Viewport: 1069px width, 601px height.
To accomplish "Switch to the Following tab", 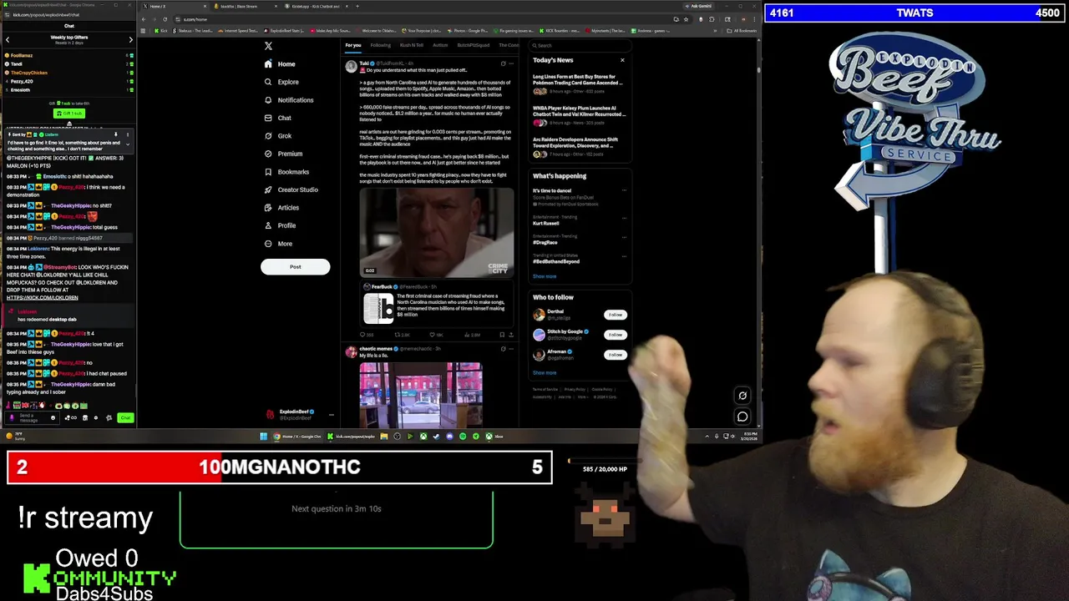I will (x=380, y=45).
